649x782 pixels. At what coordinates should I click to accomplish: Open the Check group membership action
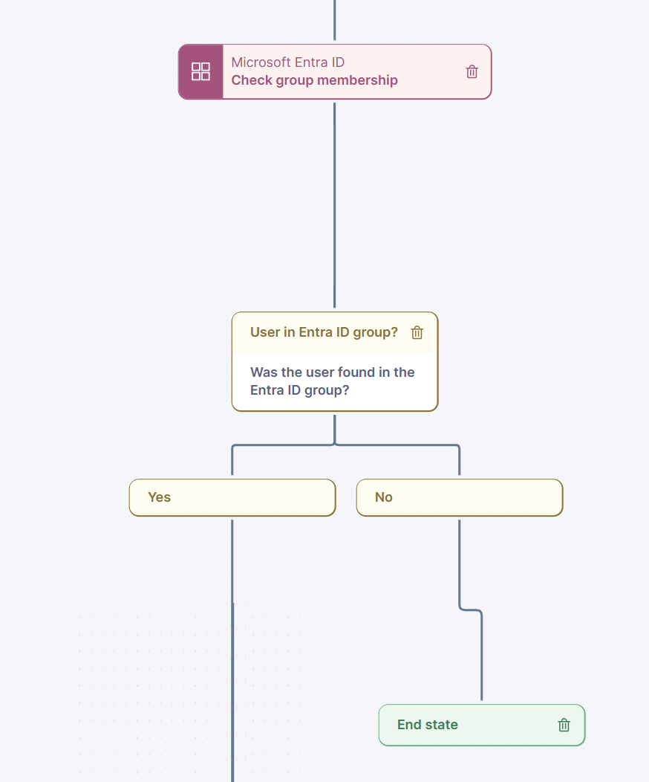click(314, 80)
